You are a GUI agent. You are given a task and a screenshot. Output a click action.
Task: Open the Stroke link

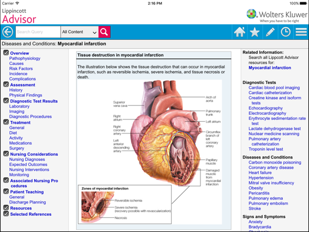pyautogui.click(x=255, y=208)
